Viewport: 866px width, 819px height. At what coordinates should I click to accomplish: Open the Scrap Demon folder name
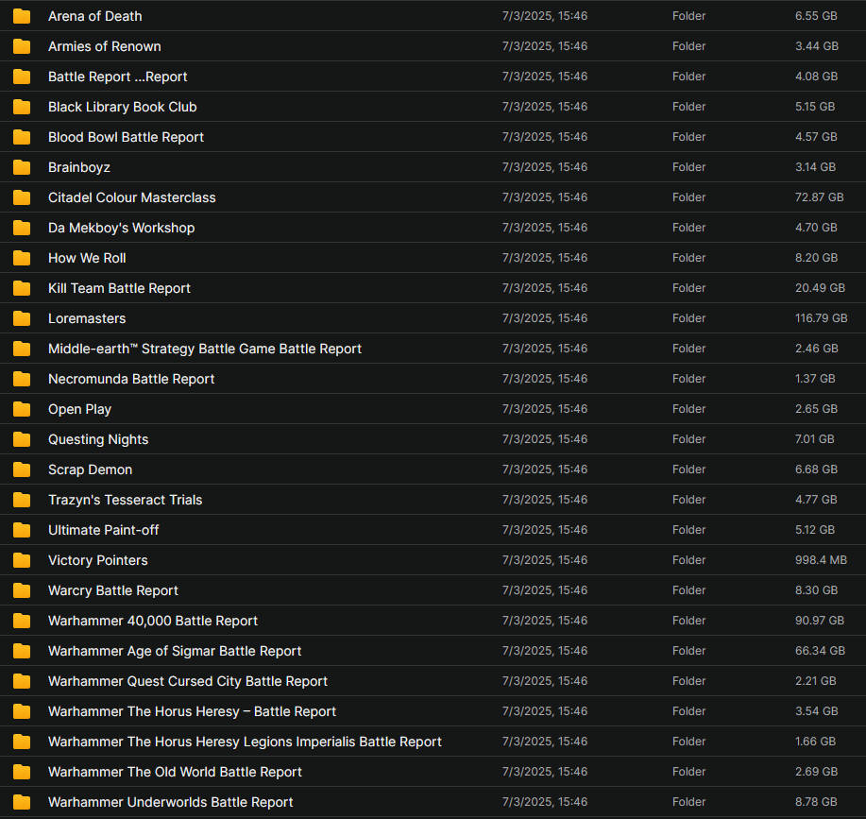coord(90,469)
